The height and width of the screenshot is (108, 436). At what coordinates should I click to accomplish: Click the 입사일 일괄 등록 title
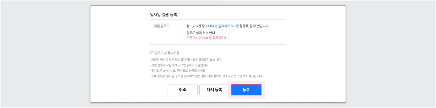163,15
